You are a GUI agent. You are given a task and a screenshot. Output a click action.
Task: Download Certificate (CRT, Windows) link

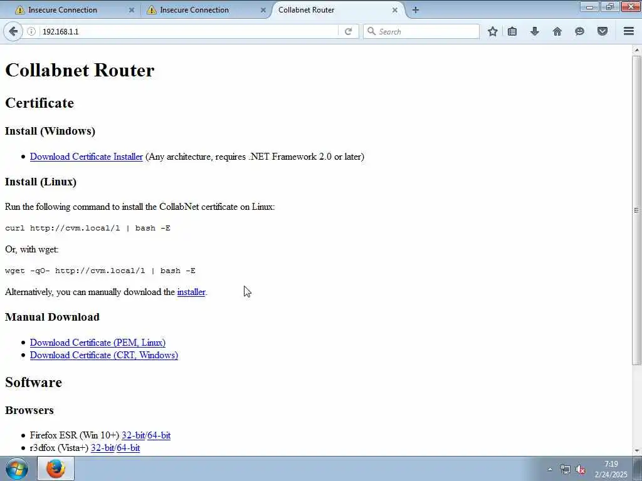(x=104, y=355)
